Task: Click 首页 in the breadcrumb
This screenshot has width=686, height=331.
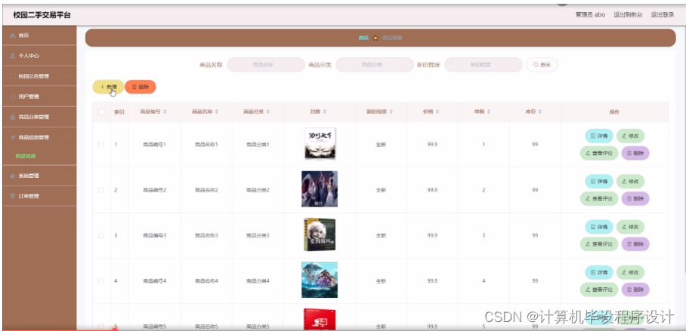Action: (363, 38)
